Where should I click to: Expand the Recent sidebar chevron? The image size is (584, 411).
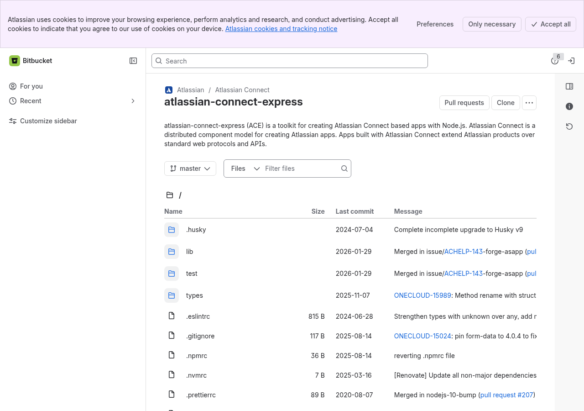(133, 101)
